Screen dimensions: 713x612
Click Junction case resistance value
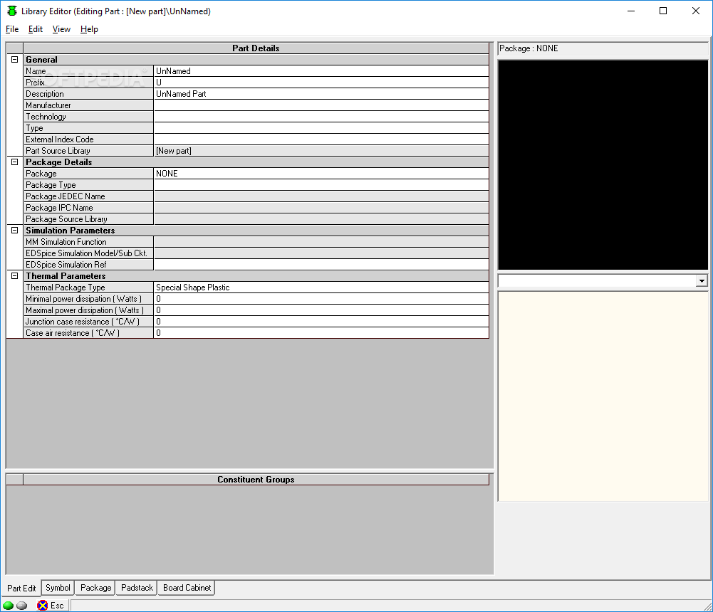click(321, 321)
